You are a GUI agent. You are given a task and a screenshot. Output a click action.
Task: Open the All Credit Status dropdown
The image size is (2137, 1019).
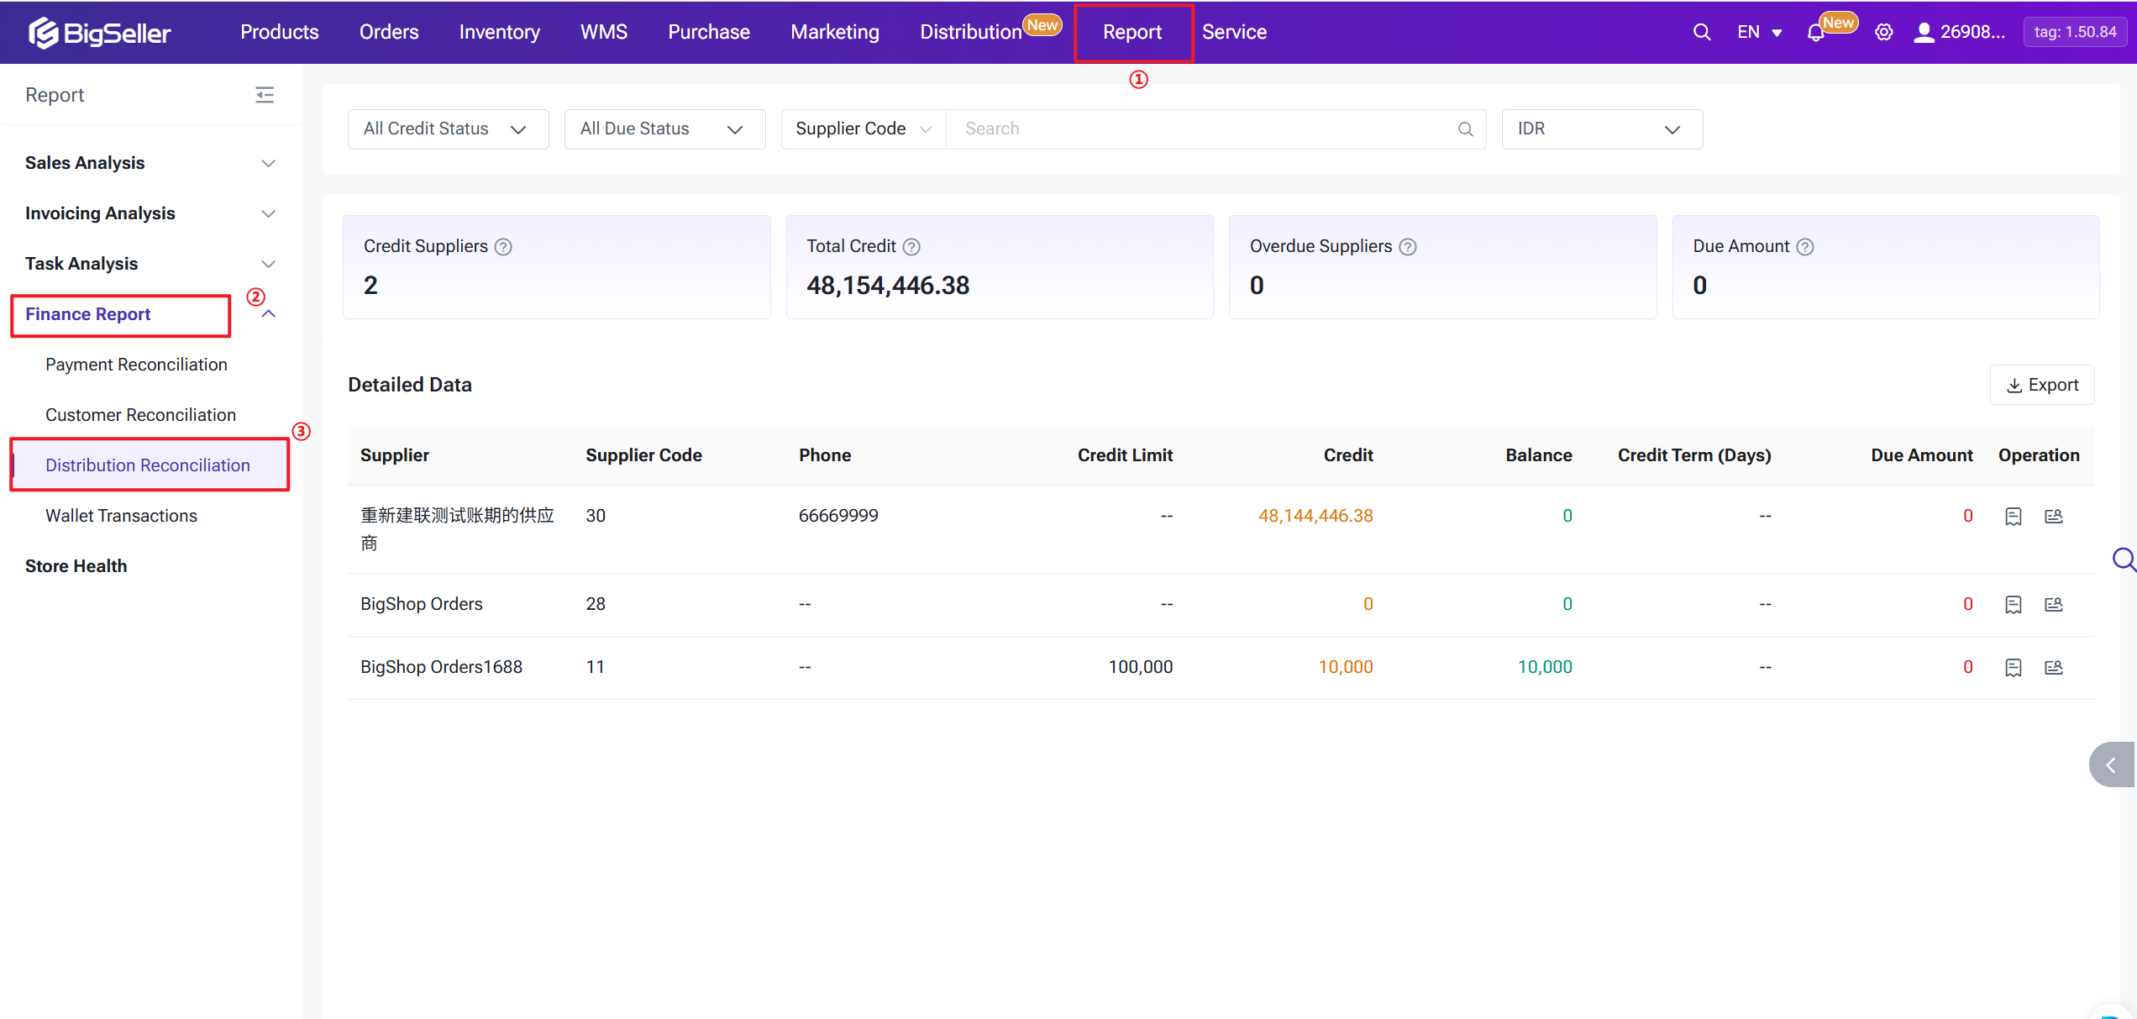[448, 129]
